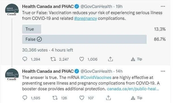Open the #pregnancy hashtag
This screenshot has height=103, width=173.
pyautogui.click(x=85, y=18)
